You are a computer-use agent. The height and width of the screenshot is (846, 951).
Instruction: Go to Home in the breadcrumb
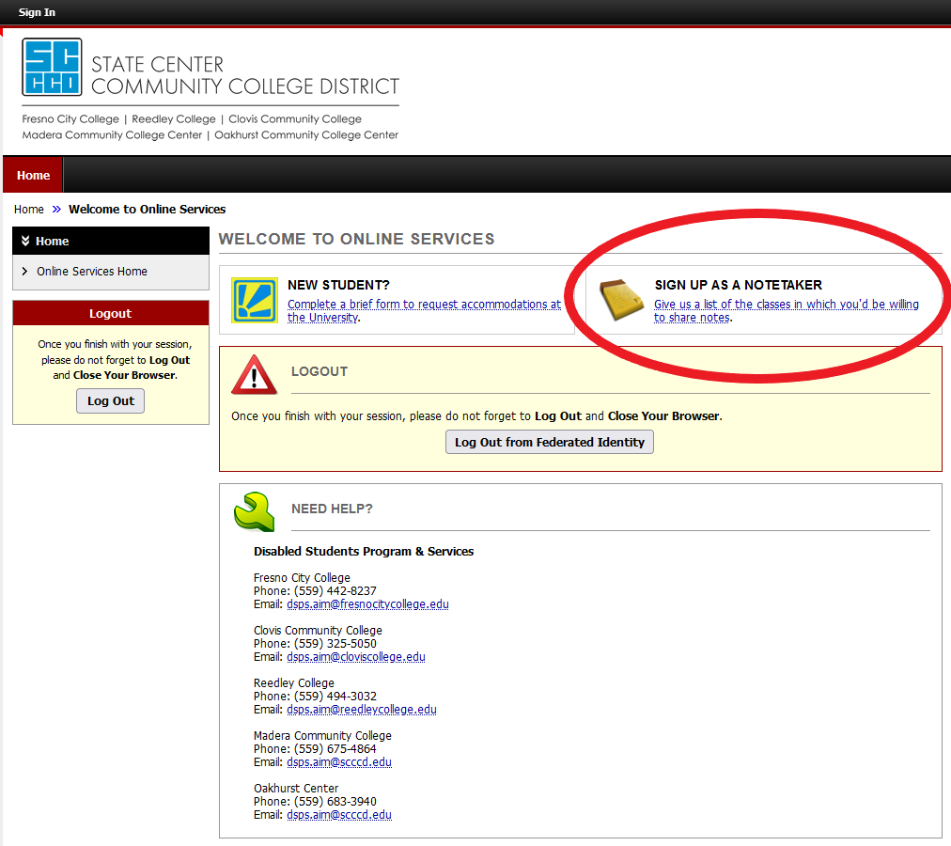29,210
